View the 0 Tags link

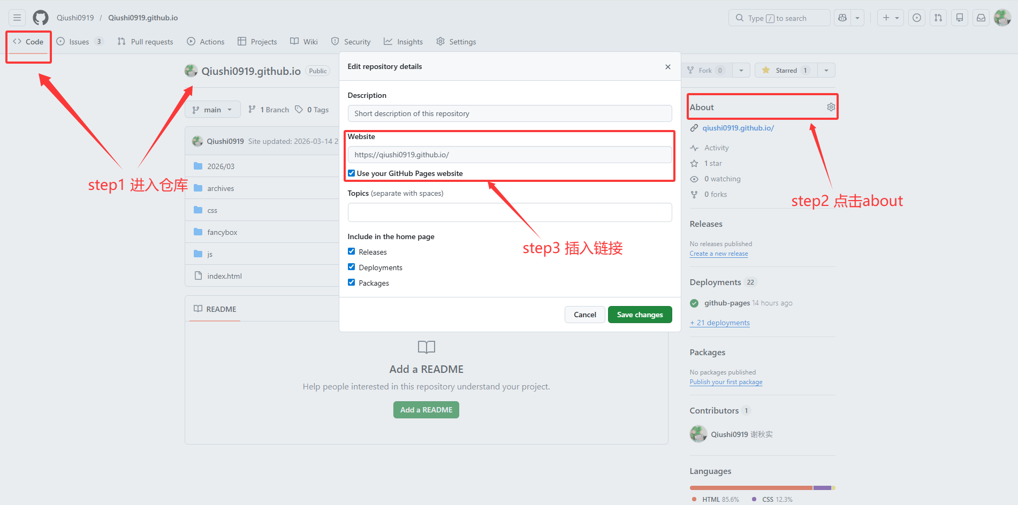coord(312,110)
